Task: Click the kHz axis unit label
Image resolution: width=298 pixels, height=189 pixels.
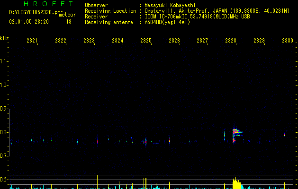Action: (4, 38)
